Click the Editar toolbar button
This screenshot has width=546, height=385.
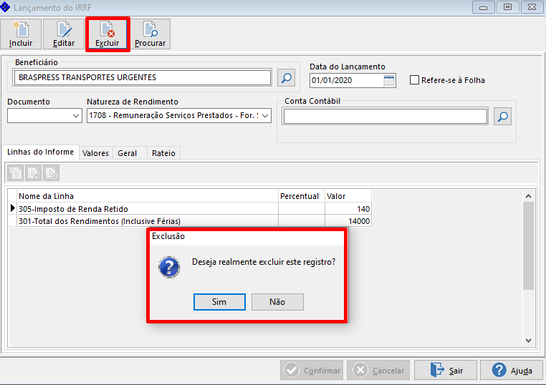[64, 34]
